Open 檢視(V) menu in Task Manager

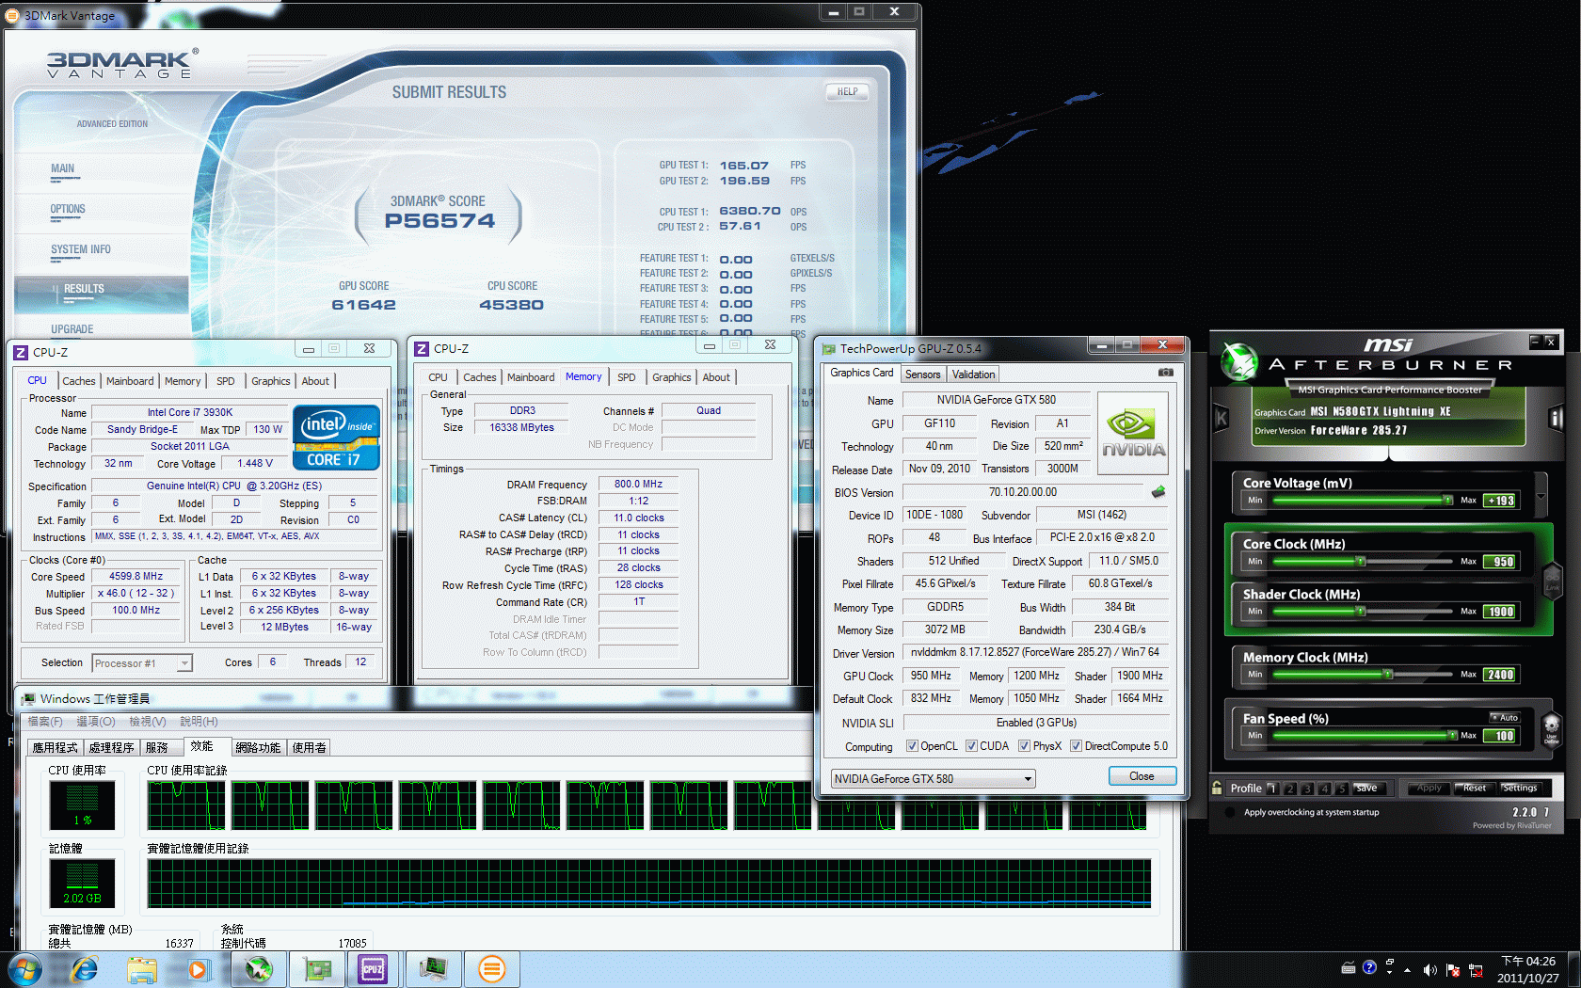pyautogui.click(x=148, y=722)
